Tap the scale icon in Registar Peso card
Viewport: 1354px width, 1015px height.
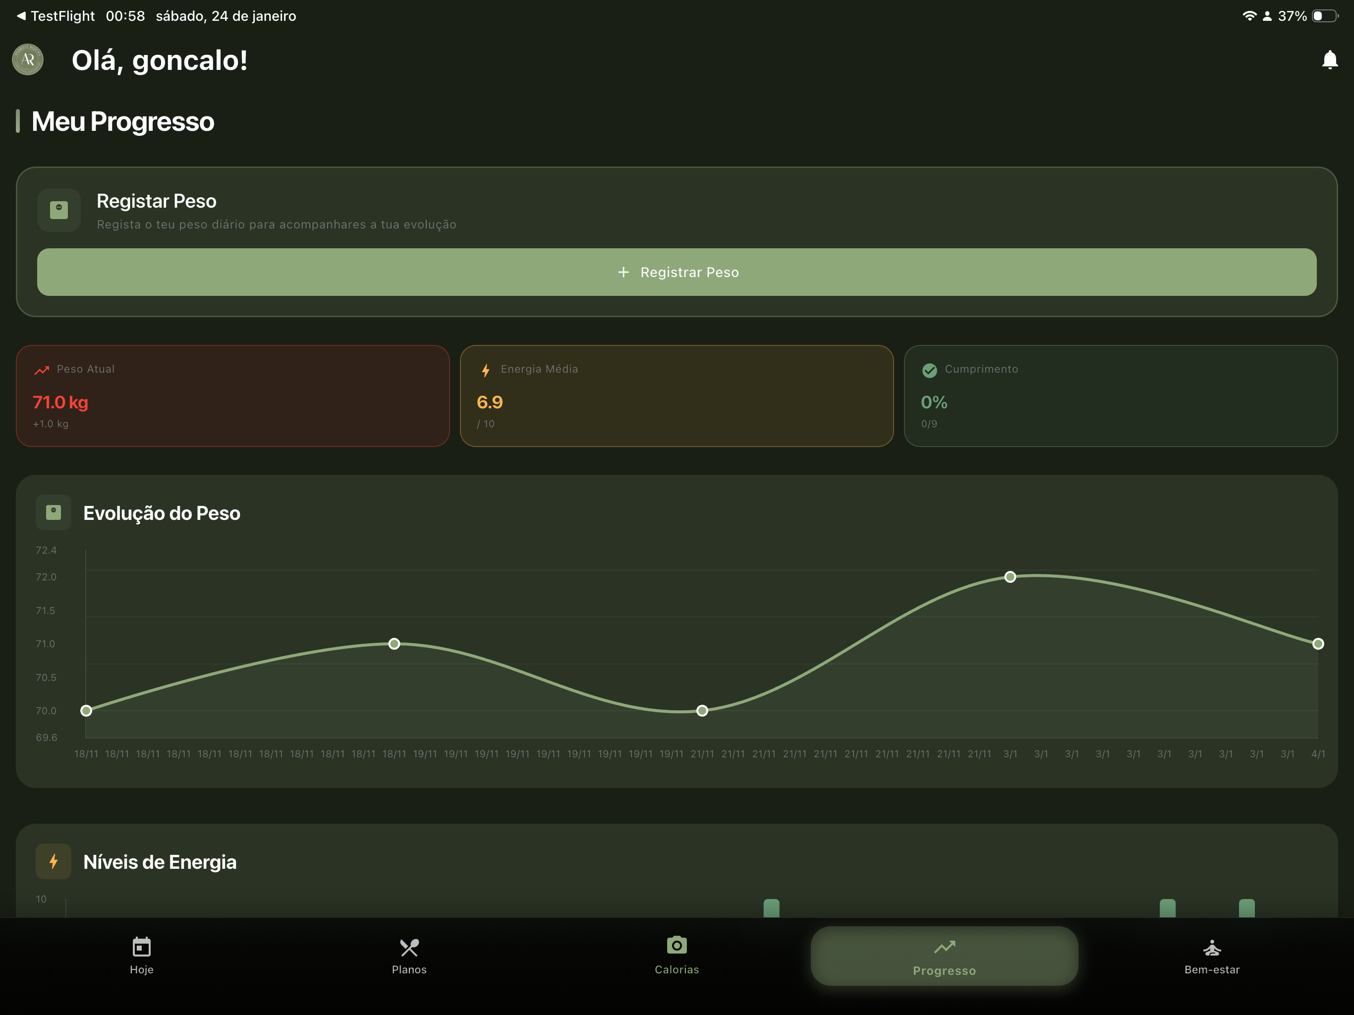click(59, 210)
